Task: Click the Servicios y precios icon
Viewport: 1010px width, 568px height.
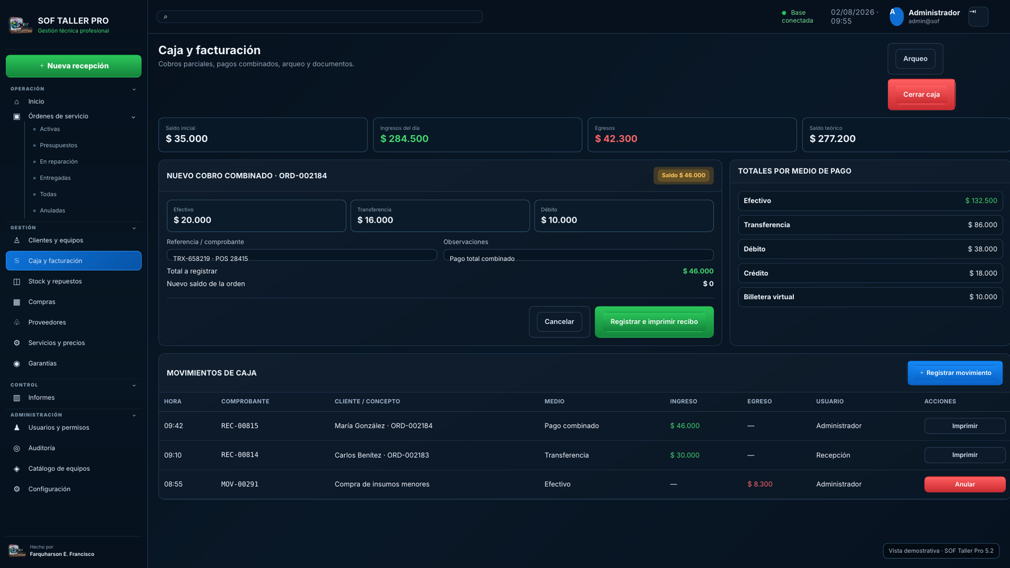Action: click(17, 343)
